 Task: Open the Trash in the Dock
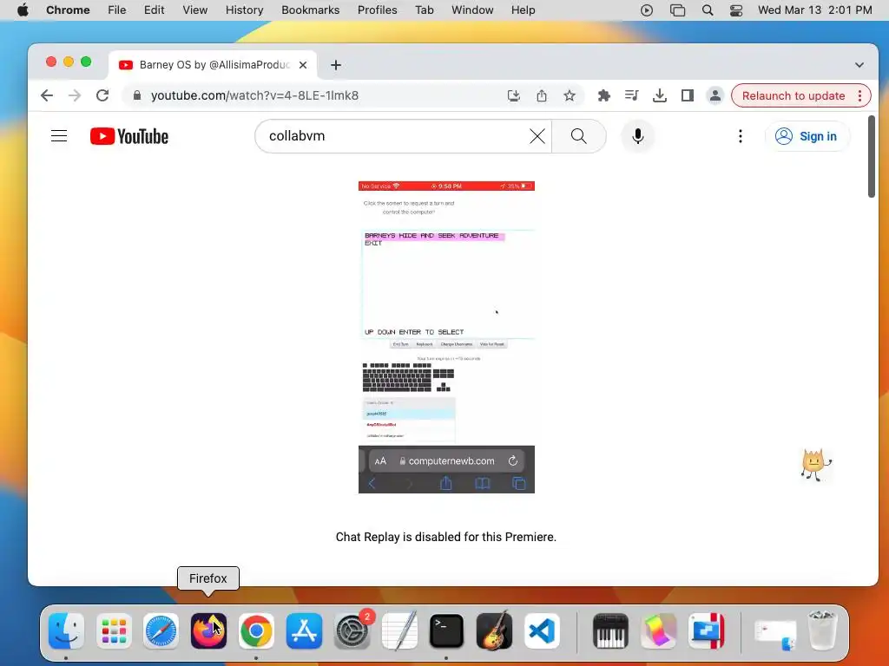point(822,630)
